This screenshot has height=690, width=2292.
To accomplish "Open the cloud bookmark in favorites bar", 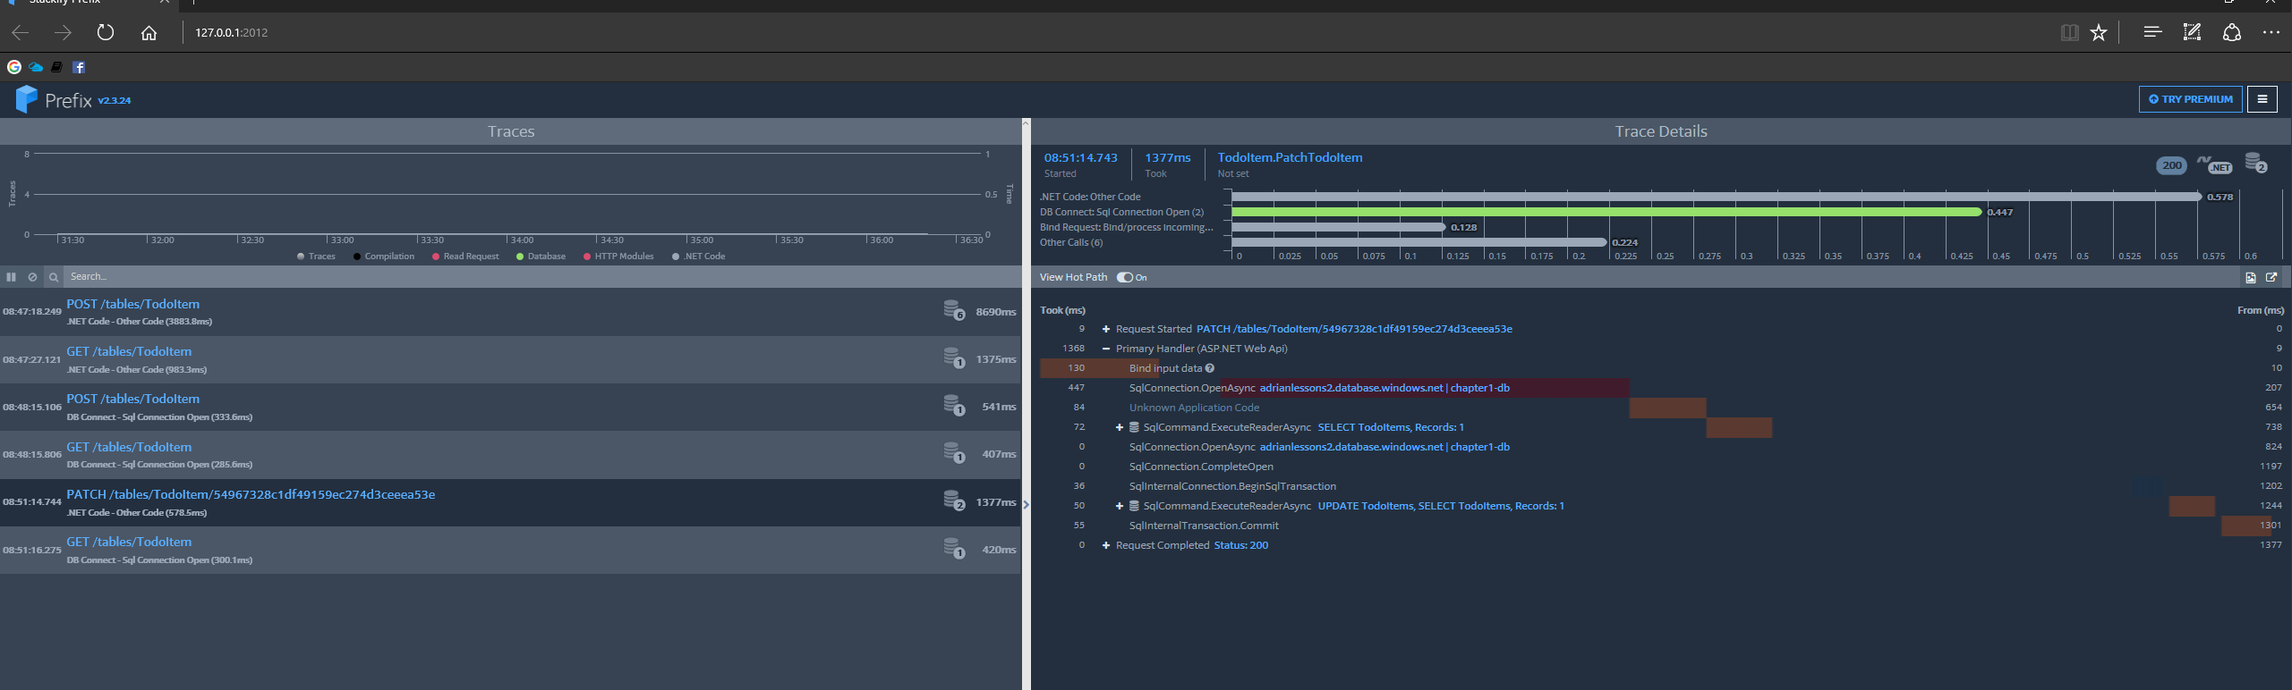I will pos(36,67).
